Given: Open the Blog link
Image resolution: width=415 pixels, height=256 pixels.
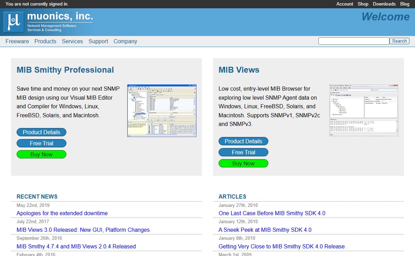Looking at the screenshot, I should [405, 4].
